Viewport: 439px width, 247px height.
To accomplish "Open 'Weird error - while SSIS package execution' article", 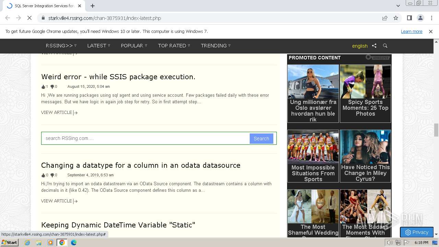I will [x=118, y=77].
